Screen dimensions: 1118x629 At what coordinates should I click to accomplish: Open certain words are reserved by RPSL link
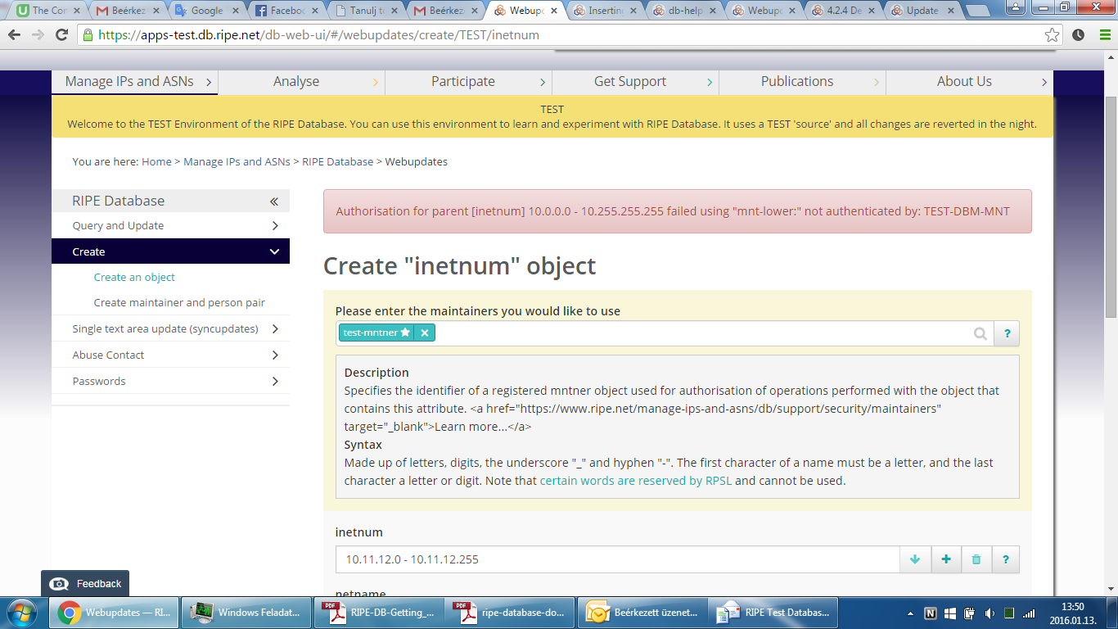pos(636,481)
